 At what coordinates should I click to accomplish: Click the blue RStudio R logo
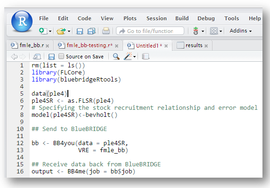[x=22, y=21]
